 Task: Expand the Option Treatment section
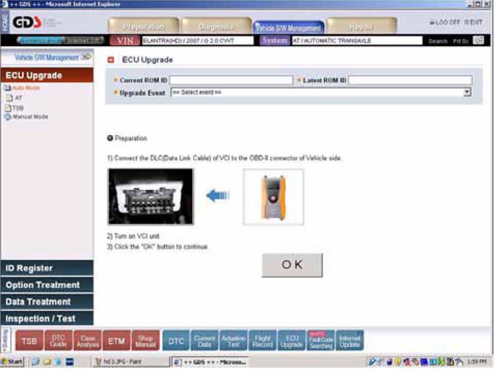[47, 285]
